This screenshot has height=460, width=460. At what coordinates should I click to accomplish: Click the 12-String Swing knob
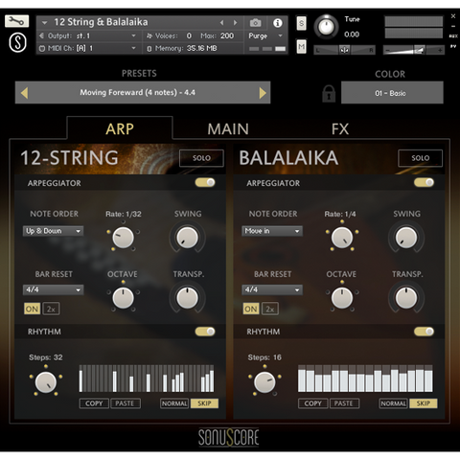[x=187, y=238]
